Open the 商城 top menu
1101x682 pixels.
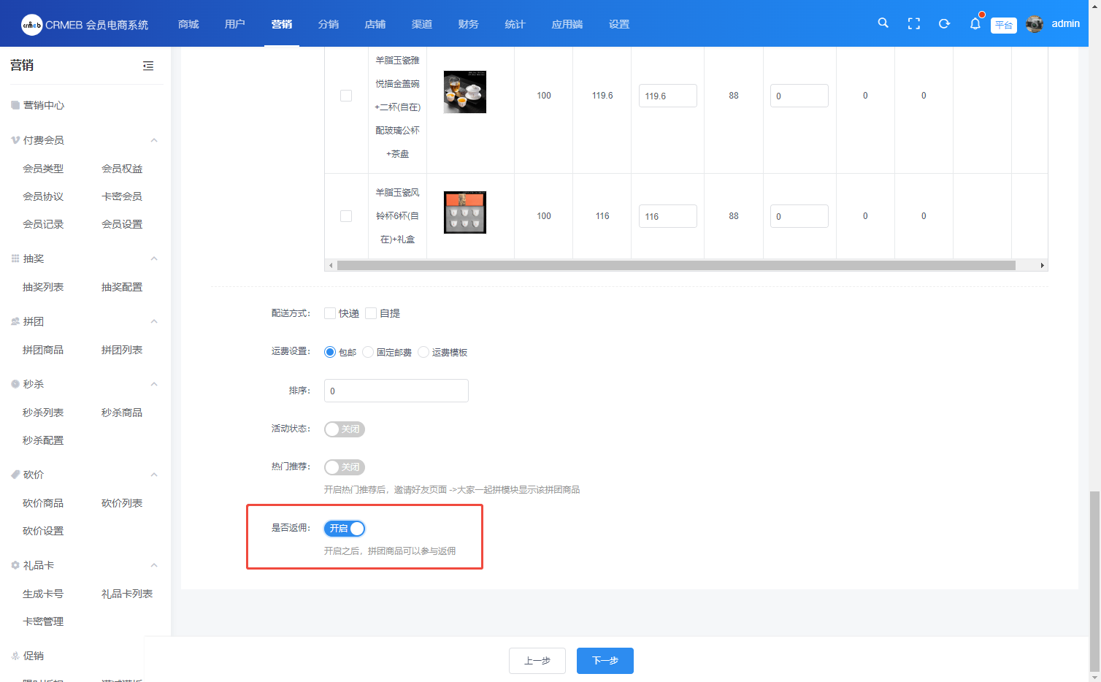pyautogui.click(x=188, y=24)
